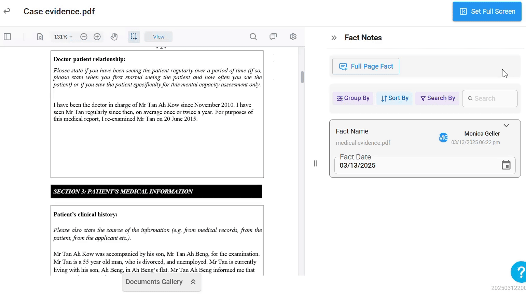Image resolution: width=526 pixels, height=295 pixels.
Task: Open the Sort By options
Action: (x=394, y=98)
